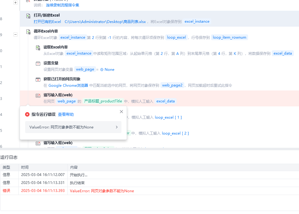Click the None value in the 设置变量 step

[x=107, y=70]
